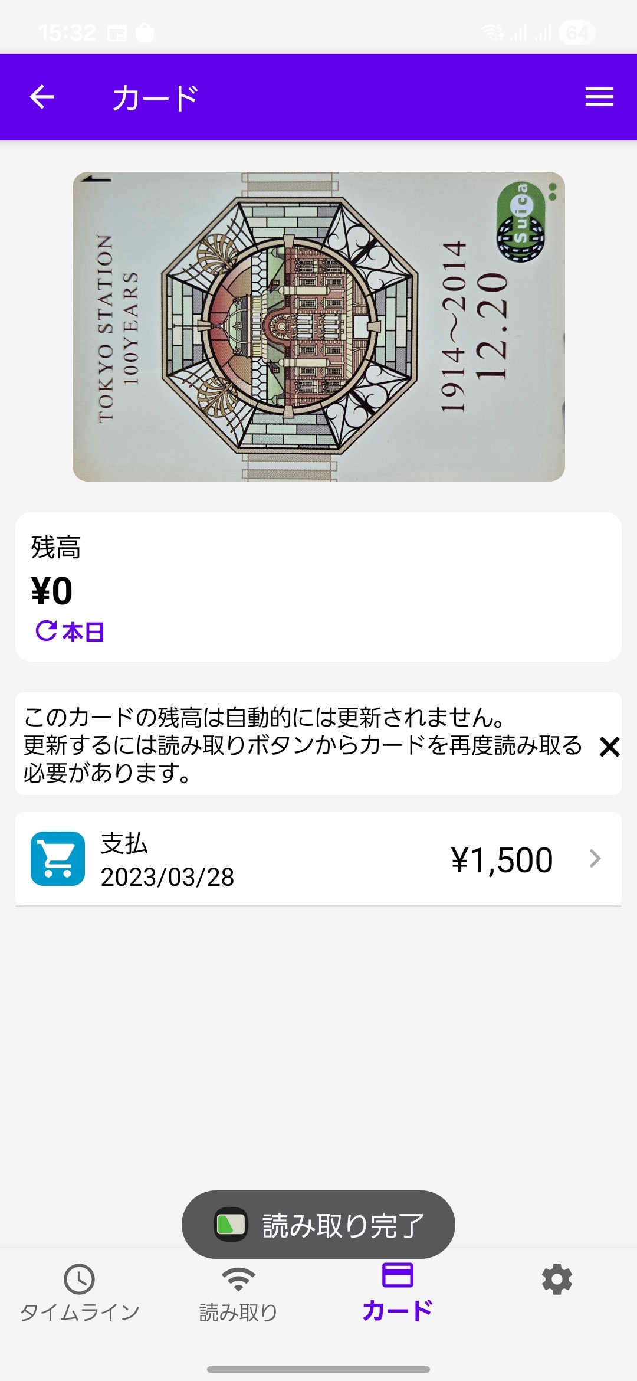The height and width of the screenshot is (1381, 637).
Task: Tap the back arrow in header
Action: click(42, 97)
